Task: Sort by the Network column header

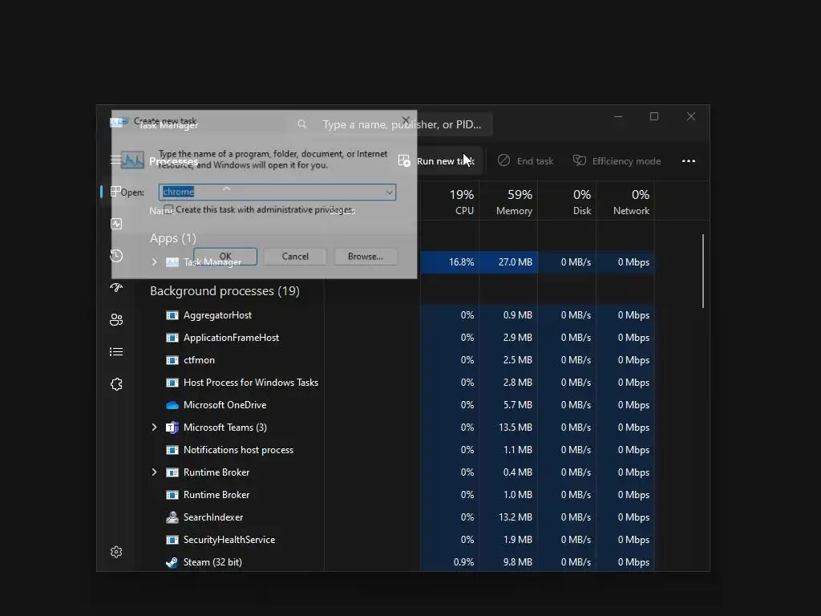Action: point(625,201)
